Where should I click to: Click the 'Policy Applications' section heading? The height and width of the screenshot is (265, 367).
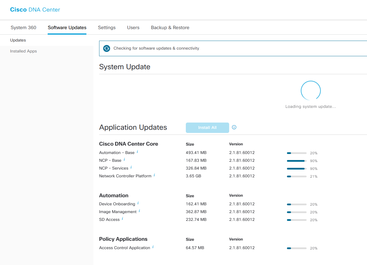123,239
